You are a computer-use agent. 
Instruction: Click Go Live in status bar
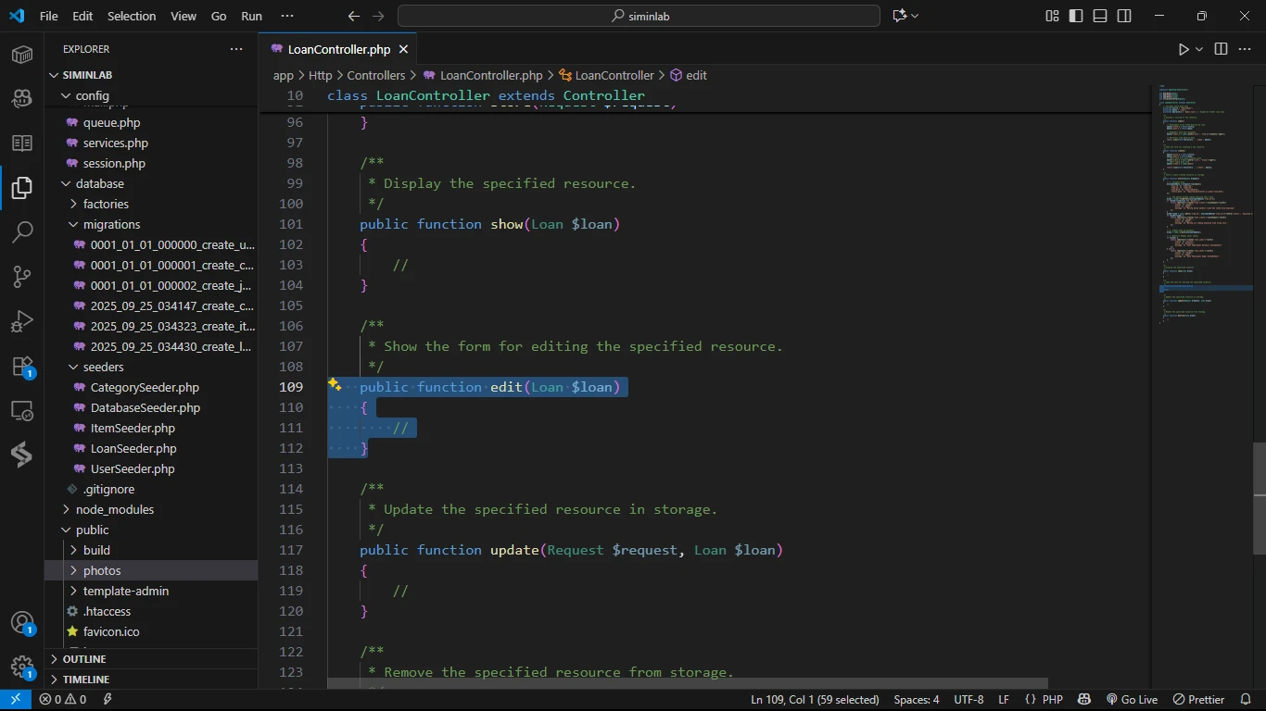1132,700
